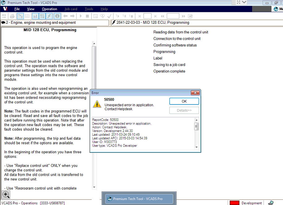Open the File menu
Screen dimensions: 283x205
point(17,9)
